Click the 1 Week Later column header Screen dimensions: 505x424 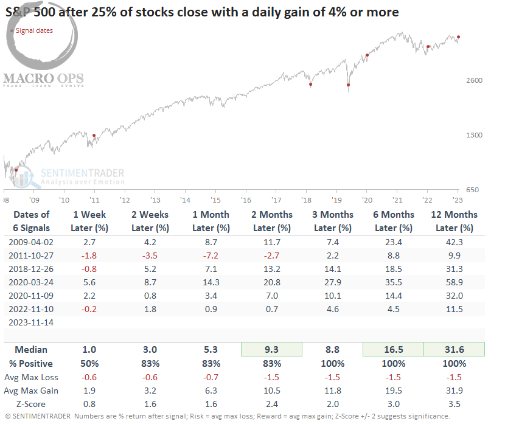(89, 221)
